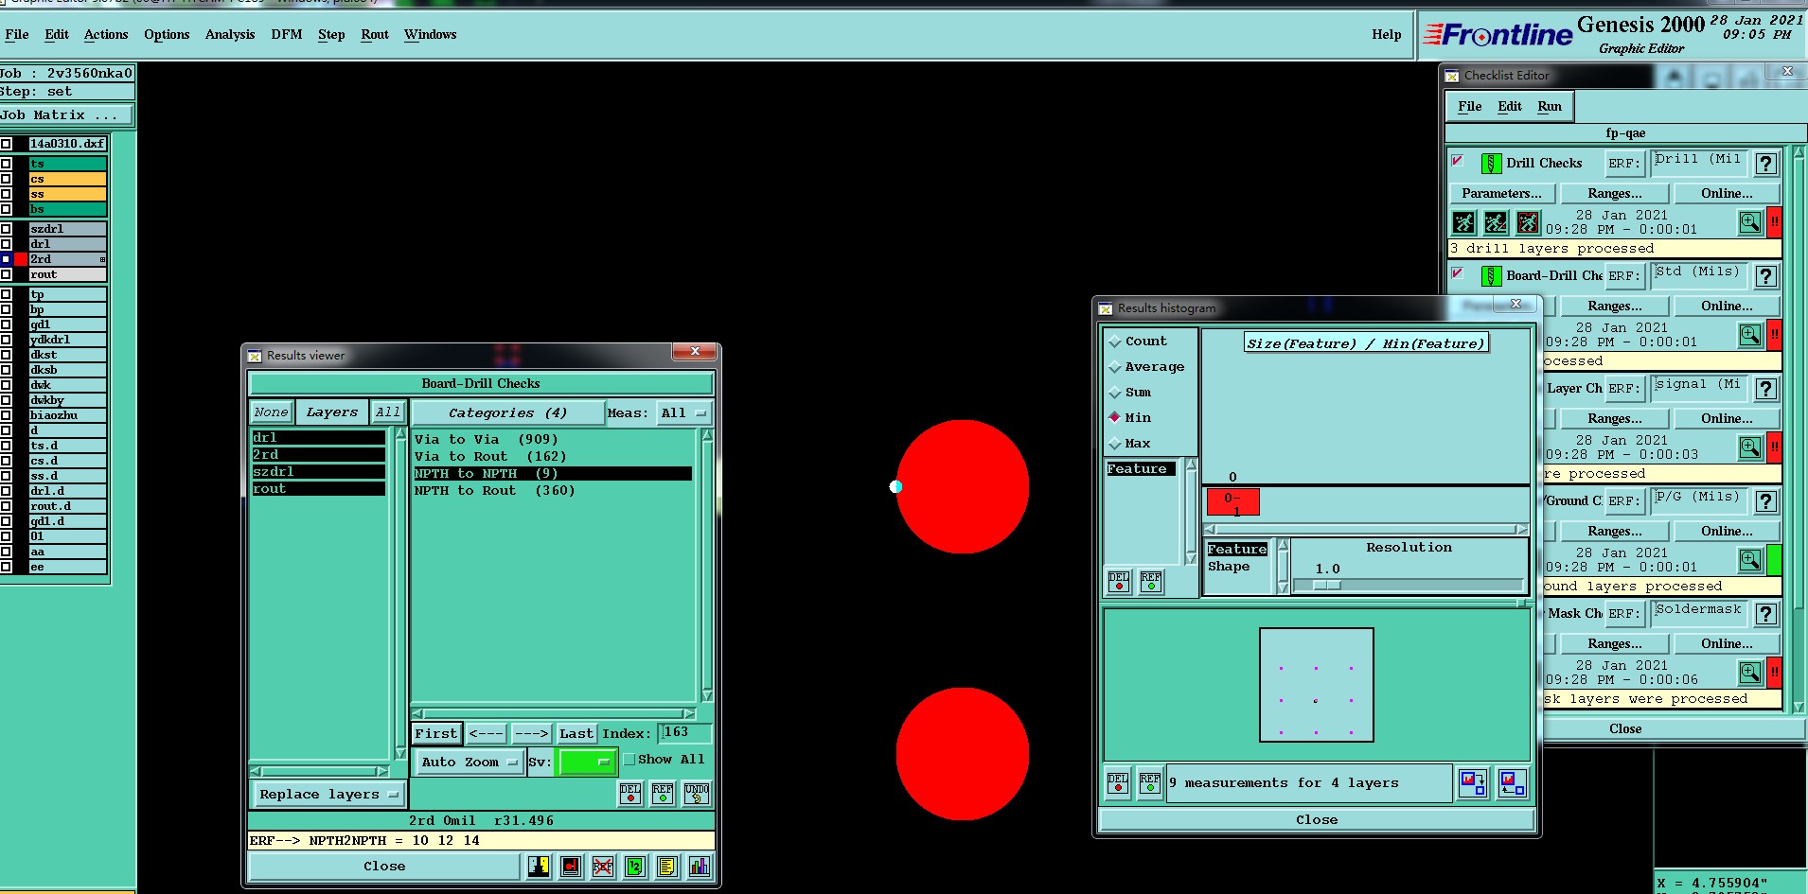Click the REF icon in Results viewer
Viewport: 1808px width, 894px height.
click(x=663, y=794)
